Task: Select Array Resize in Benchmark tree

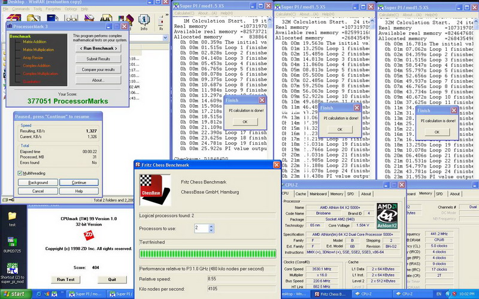Action: [x=33, y=57]
